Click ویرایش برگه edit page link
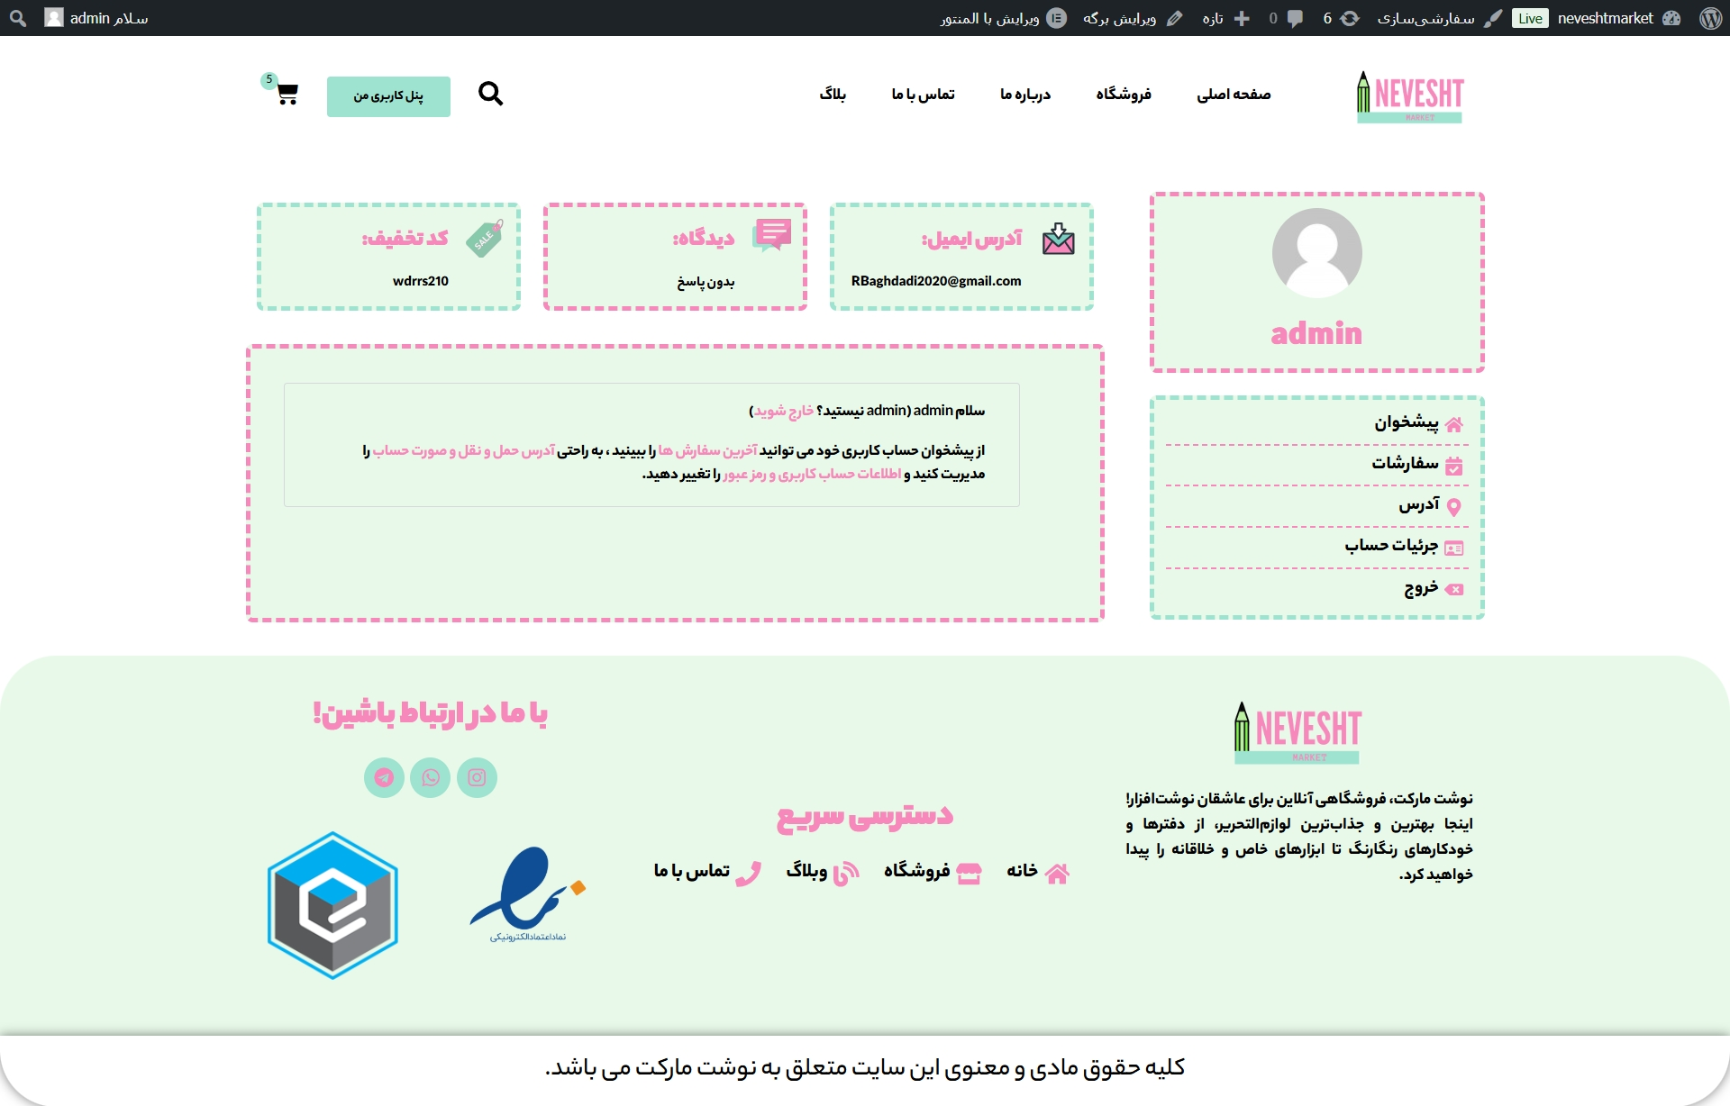This screenshot has height=1106, width=1730. pyautogui.click(x=1133, y=18)
